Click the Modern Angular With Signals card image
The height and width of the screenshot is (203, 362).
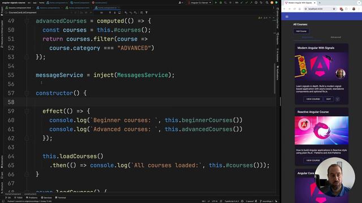pos(321,66)
